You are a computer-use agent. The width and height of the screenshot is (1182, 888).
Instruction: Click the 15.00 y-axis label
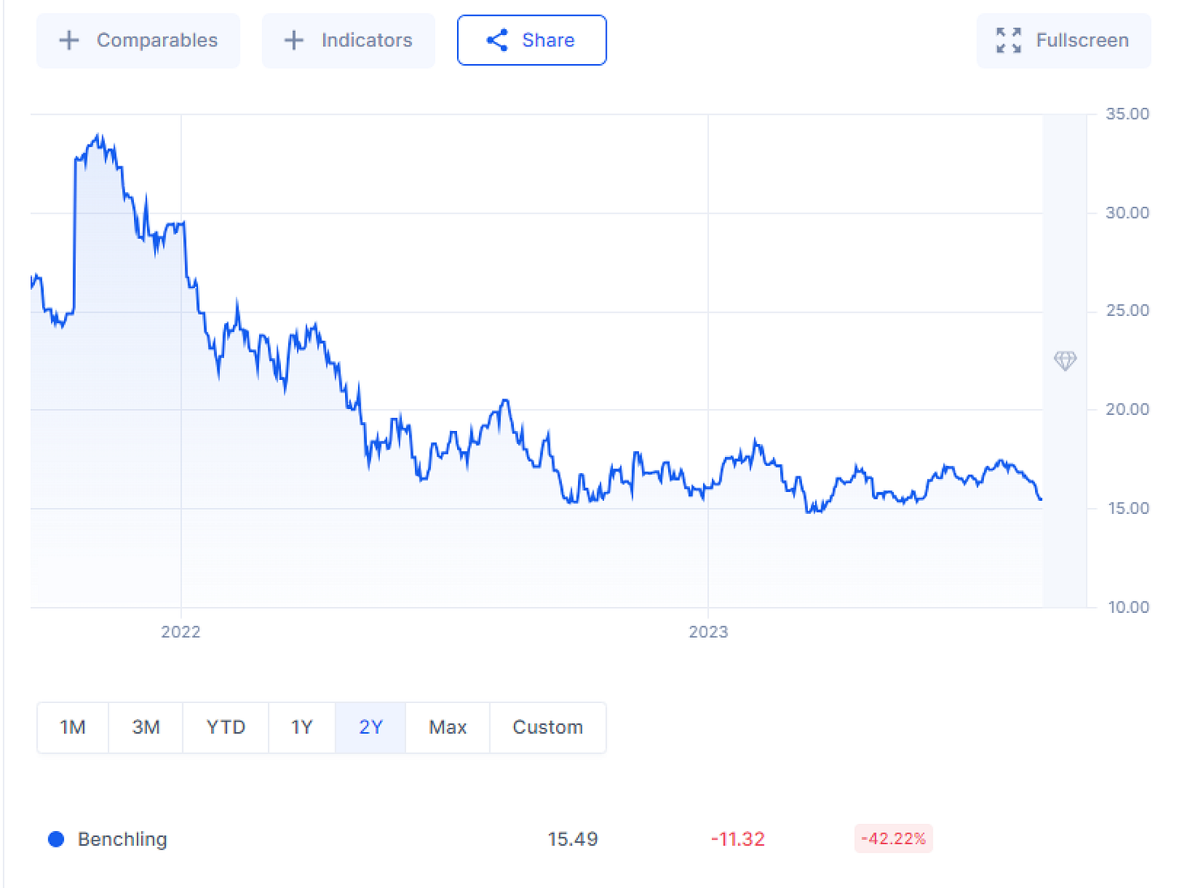tap(1128, 508)
